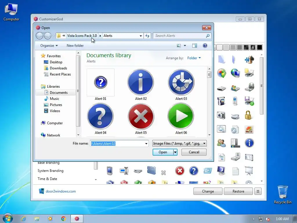Click the refresh button by address bar

(147, 36)
